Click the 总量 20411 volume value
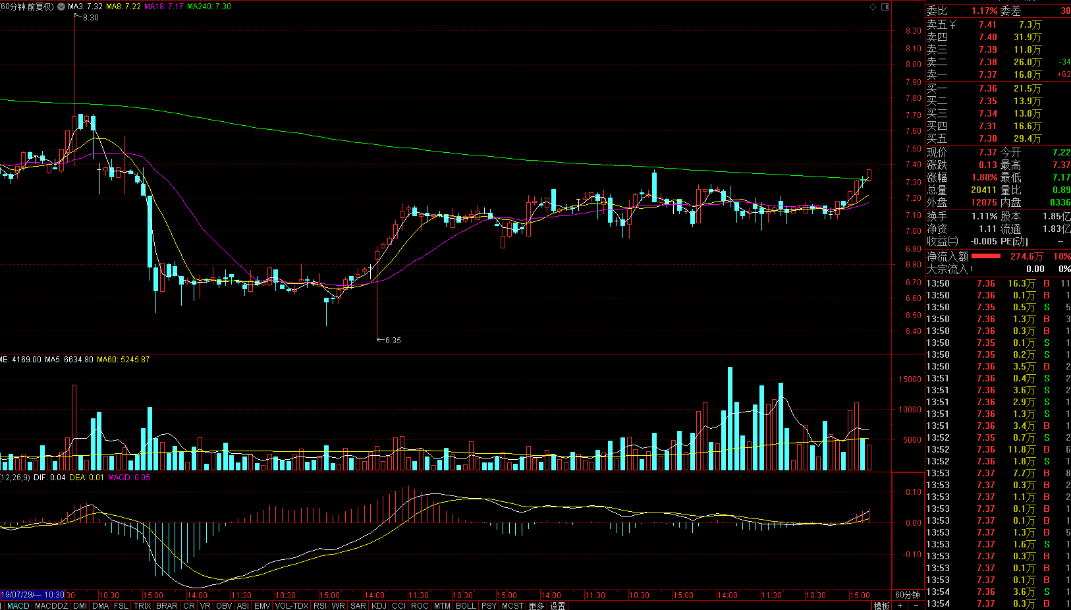The image size is (1071, 610). (983, 190)
